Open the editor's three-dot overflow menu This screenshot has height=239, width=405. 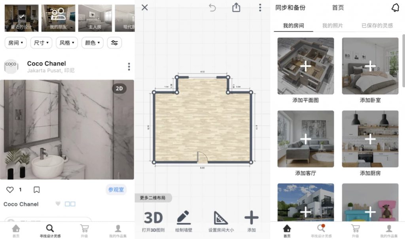[260, 7]
